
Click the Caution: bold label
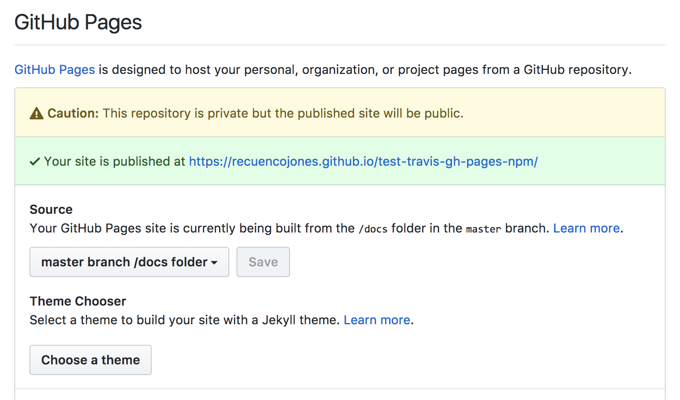click(x=73, y=113)
